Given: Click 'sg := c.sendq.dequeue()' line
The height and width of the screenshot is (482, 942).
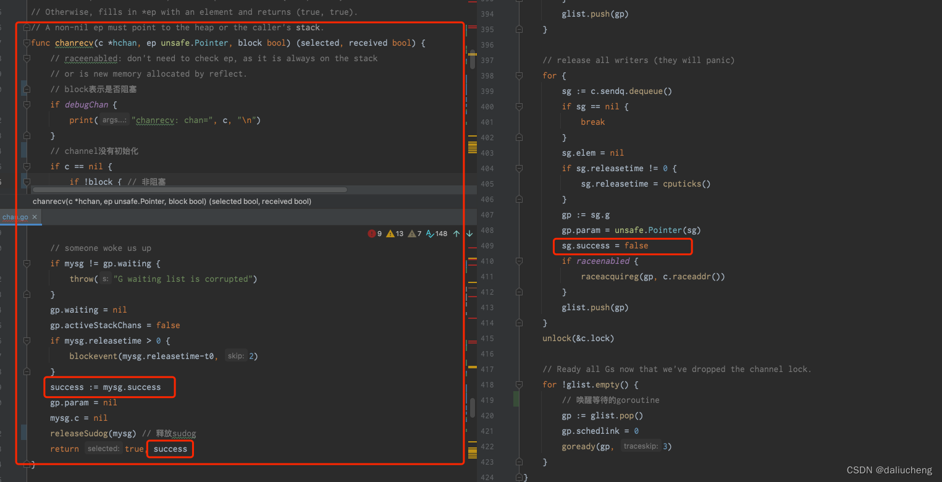Looking at the screenshot, I should pos(616,91).
